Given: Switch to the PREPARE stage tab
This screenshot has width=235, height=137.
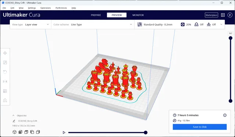Looking at the screenshot, I should point(96,15).
